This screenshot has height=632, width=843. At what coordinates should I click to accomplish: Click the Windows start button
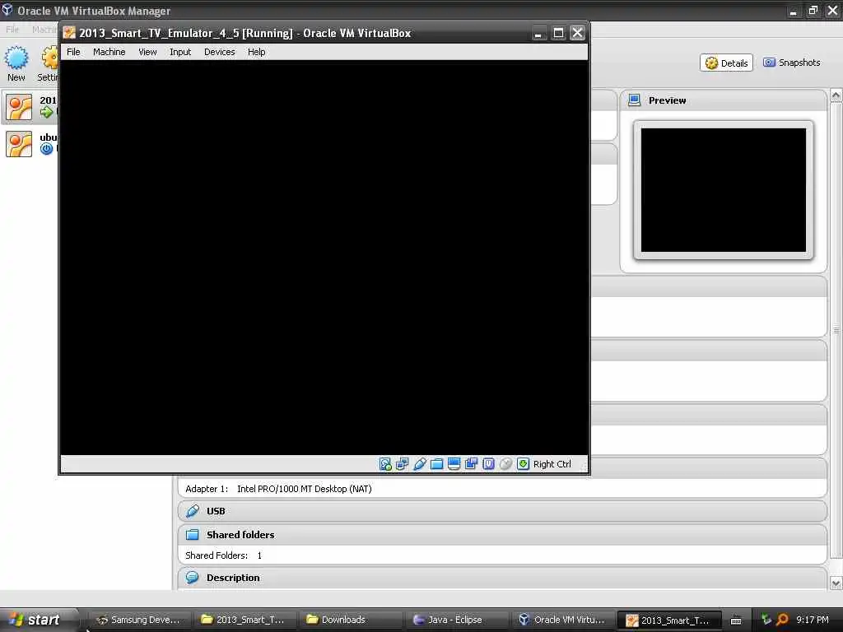tap(38, 620)
